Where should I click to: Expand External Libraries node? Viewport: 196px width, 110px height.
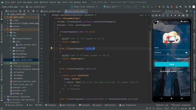(x=5, y=97)
